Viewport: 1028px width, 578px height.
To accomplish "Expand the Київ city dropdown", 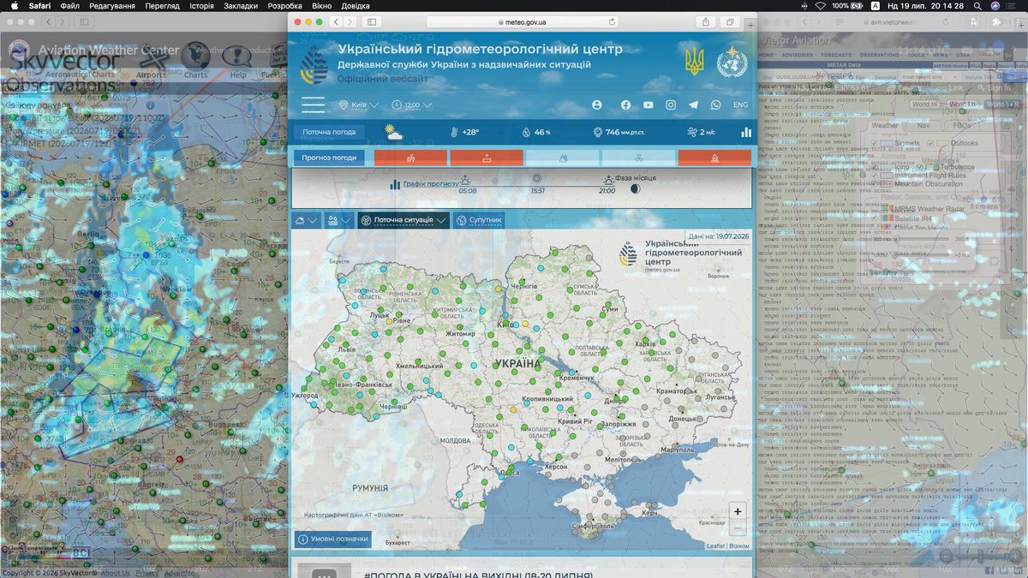I will tap(360, 105).
